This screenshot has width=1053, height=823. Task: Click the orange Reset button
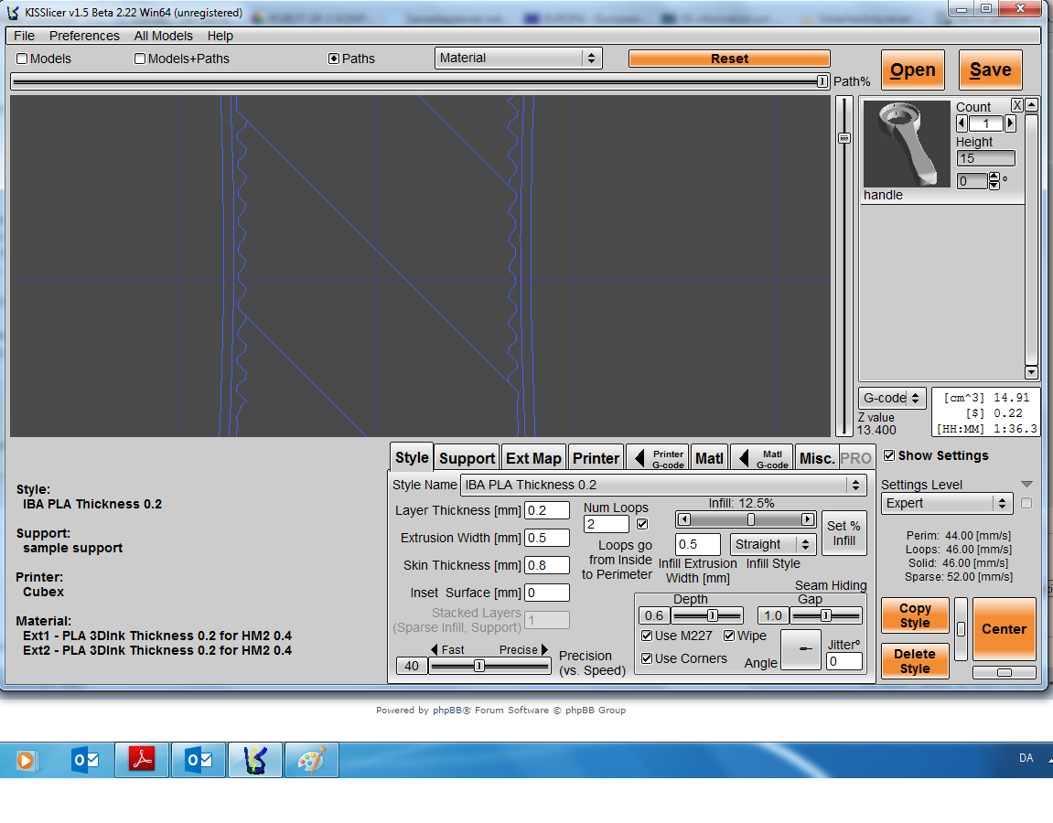point(729,59)
